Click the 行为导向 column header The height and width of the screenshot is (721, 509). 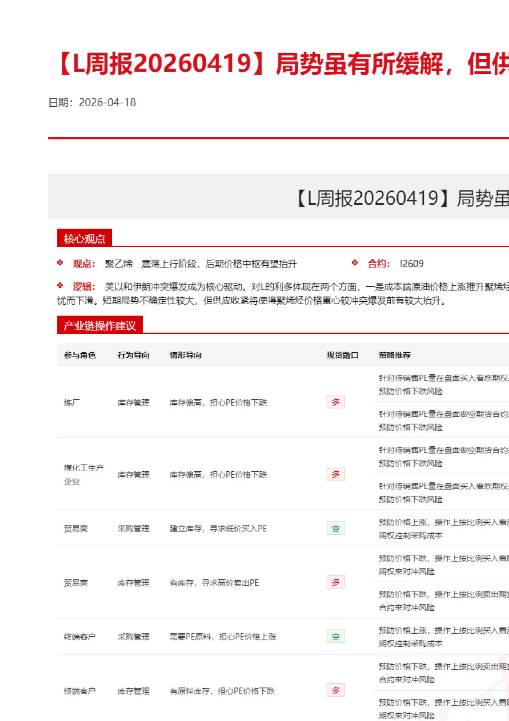tap(133, 355)
